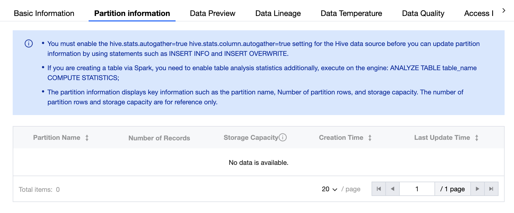The width and height of the screenshot is (514, 213).
Task: Jump to last page arrow
Action: pyautogui.click(x=491, y=189)
